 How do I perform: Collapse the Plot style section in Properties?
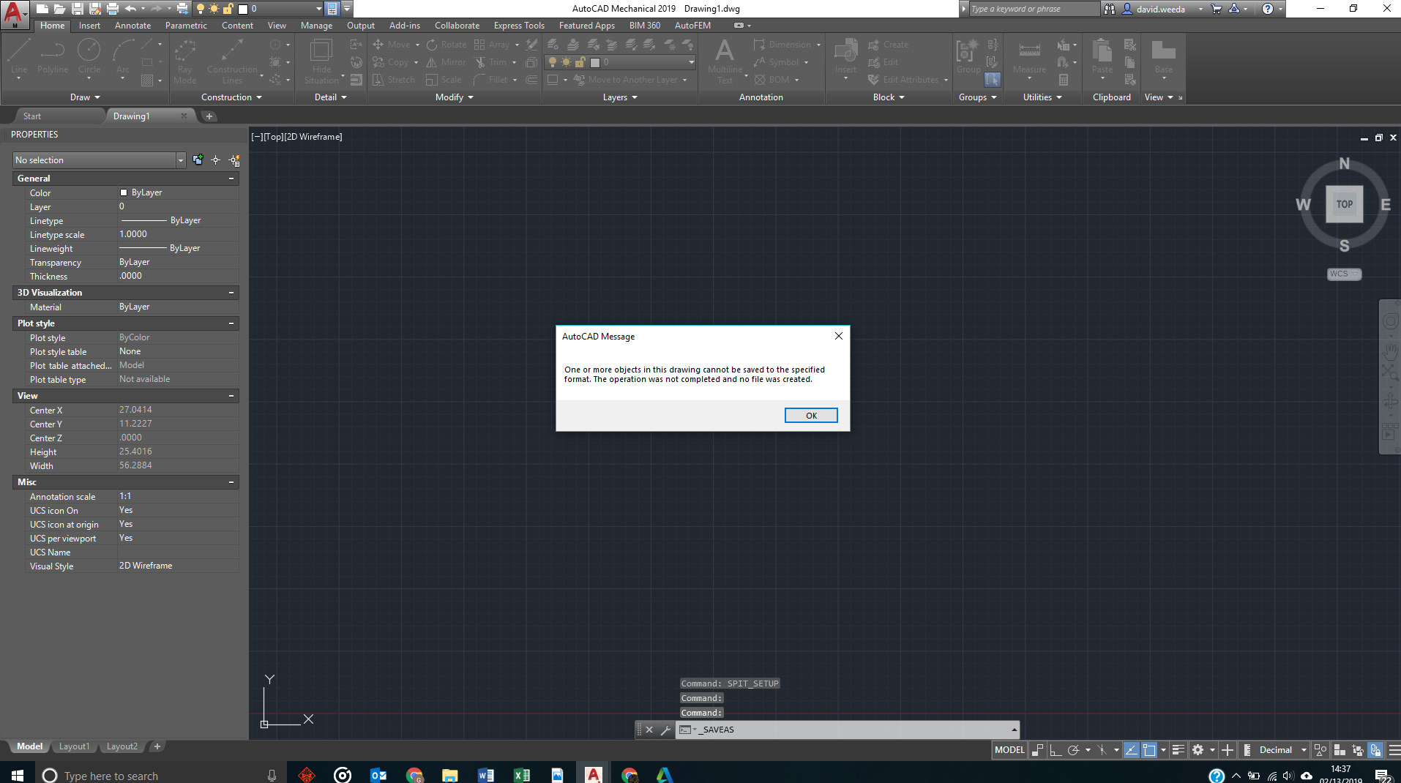point(231,323)
